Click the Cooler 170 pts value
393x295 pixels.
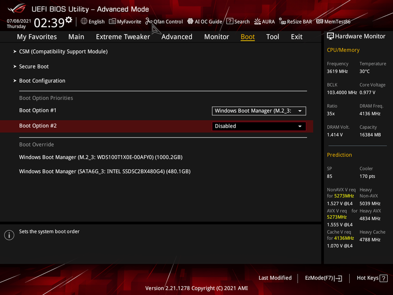click(367, 176)
